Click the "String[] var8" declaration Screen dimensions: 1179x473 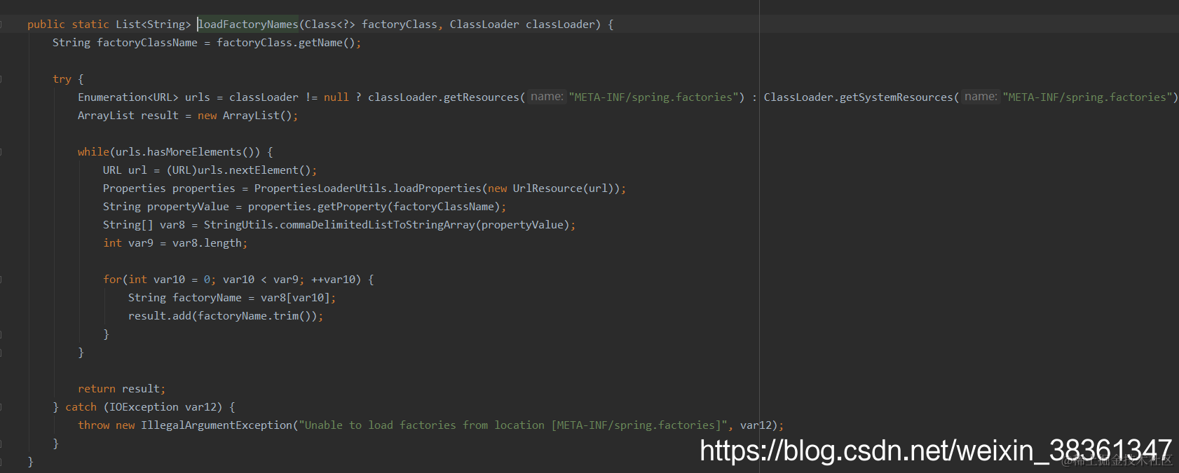coord(144,225)
